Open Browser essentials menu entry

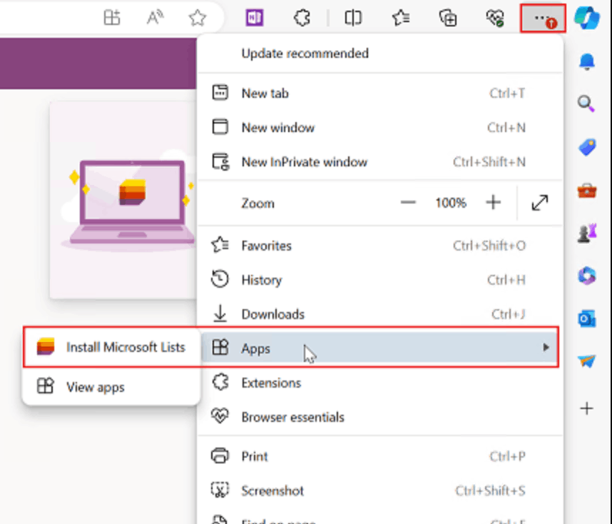[x=380, y=417]
